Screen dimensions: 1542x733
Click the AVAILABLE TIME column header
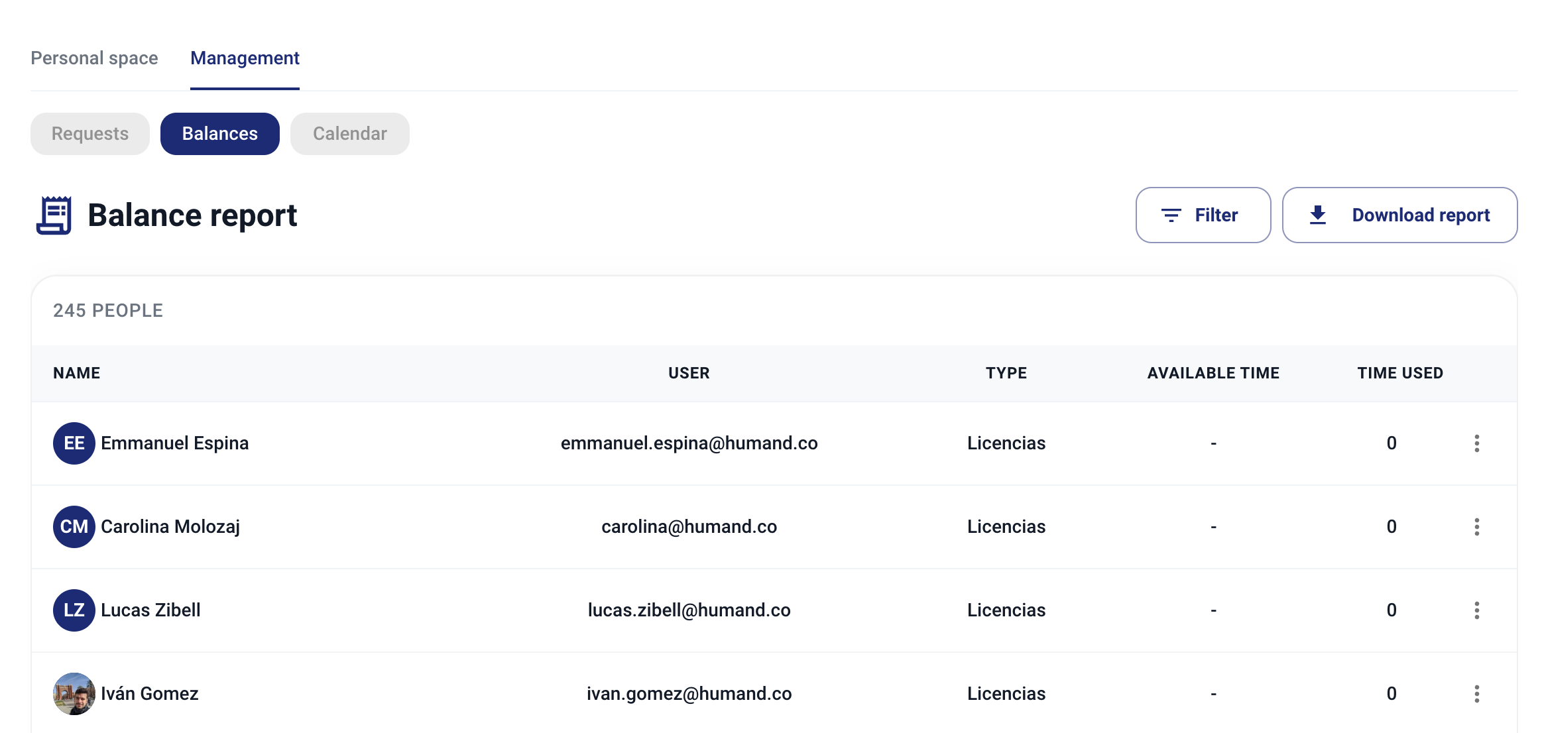1213,373
